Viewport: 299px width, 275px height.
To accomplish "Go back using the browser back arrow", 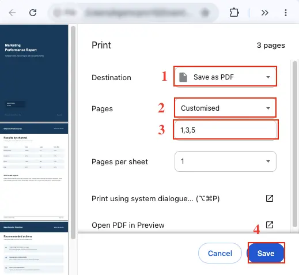I will [x=12, y=13].
